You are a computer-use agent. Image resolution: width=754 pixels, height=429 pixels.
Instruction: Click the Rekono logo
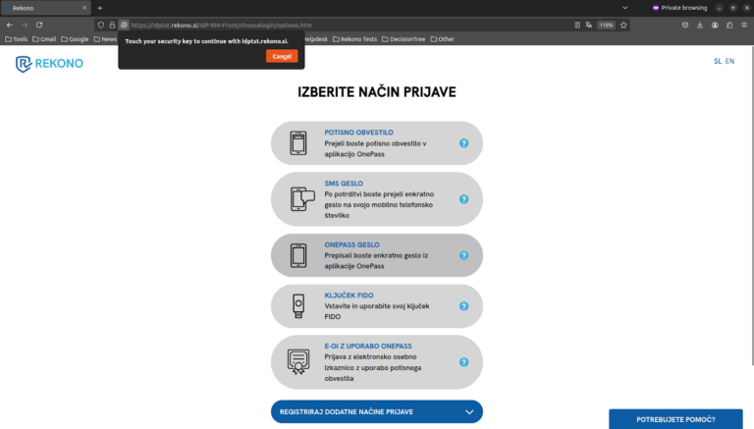[x=49, y=64]
